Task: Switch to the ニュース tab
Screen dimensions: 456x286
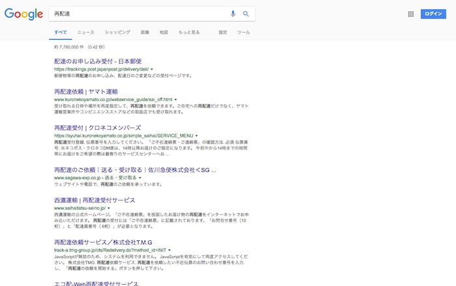Action: [85, 32]
